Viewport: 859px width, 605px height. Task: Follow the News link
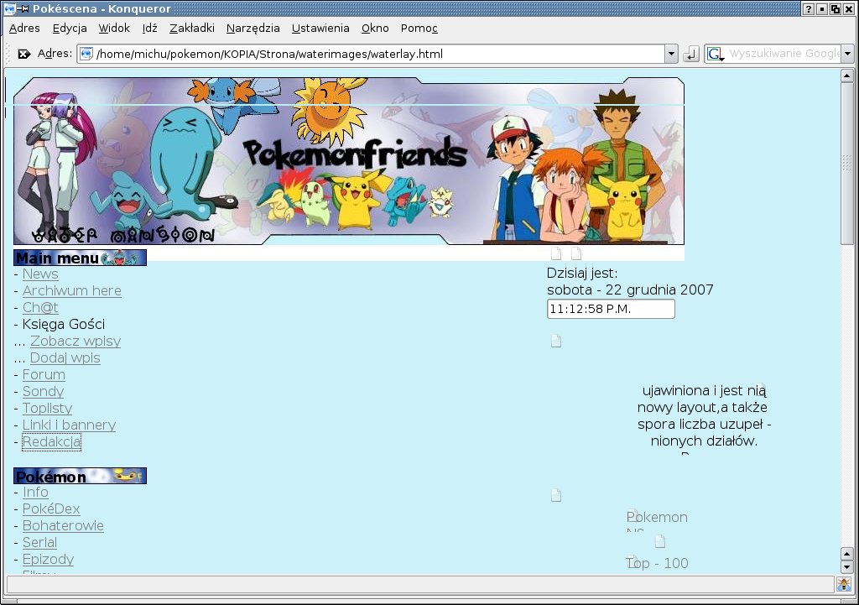click(40, 274)
